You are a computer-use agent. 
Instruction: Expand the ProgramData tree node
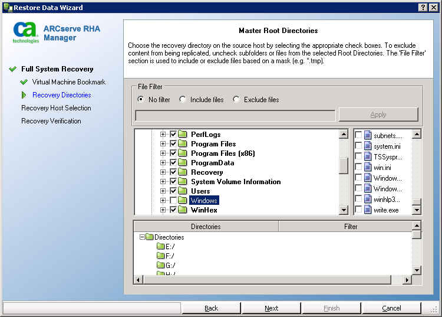(x=163, y=163)
